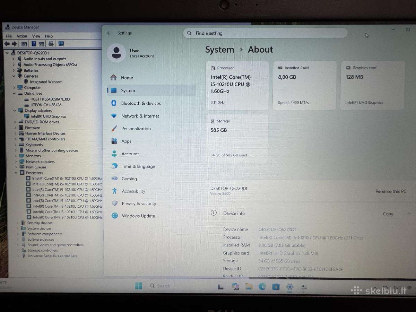
Task: Click the monitor scan icon in Device Manager toolbar
Action: pyautogui.click(x=61, y=44)
